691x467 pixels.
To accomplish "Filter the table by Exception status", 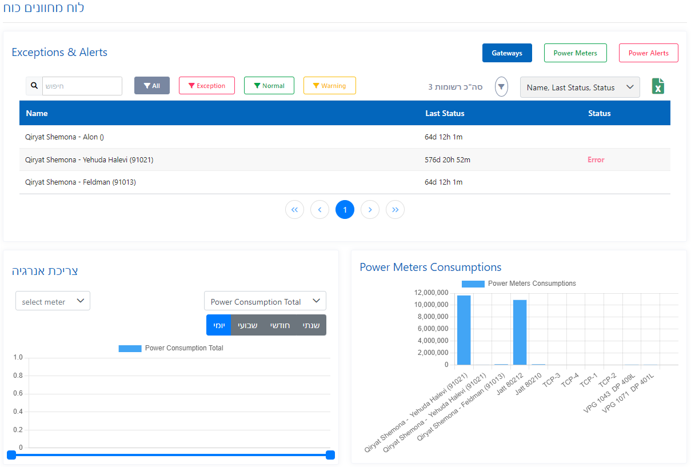I will tap(207, 86).
